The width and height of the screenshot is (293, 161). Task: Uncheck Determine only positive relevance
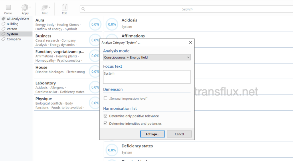point(106,116)
